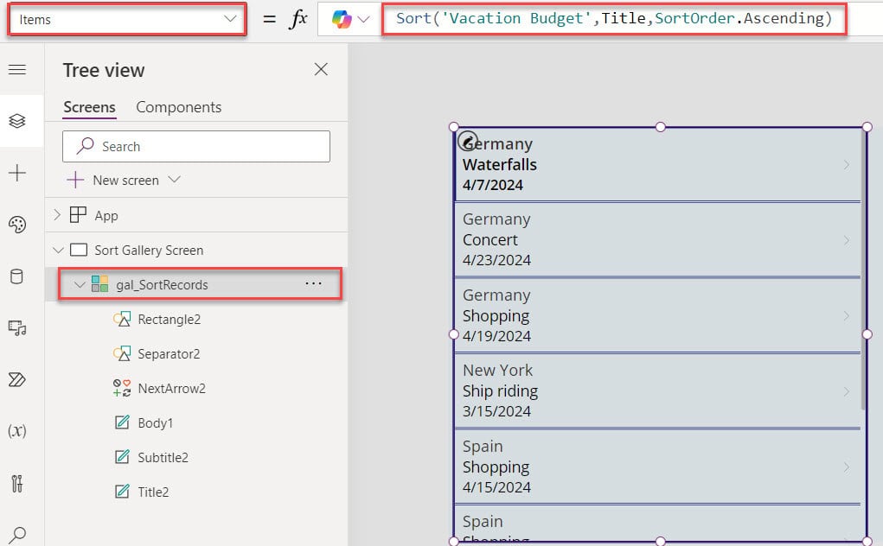This screenshot has width=883, height=546.
Task: Open the New screen dropdown chevron
Action: click(x=174, y=180)
